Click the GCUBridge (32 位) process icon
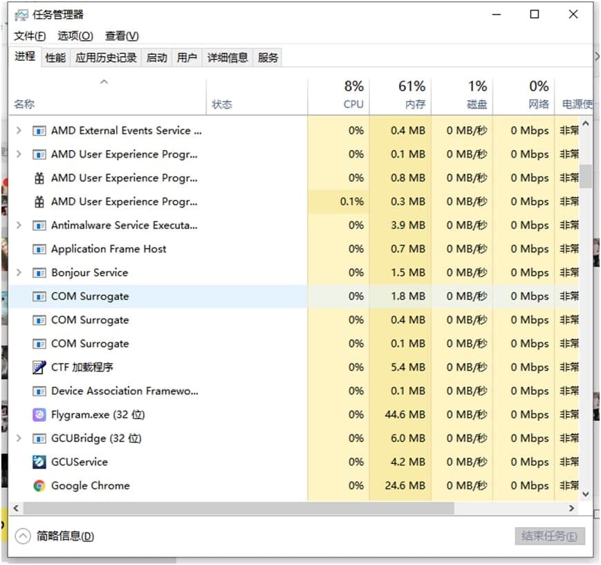 click(39, 438)
